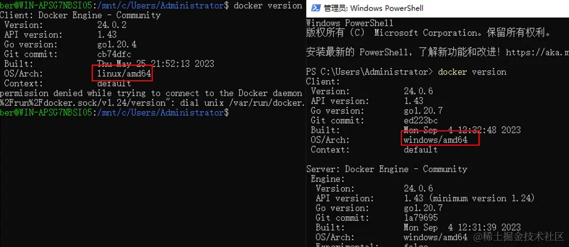Click PowerShell client Git commit ed223bc
569x247 pixels.
pos(421,120)
